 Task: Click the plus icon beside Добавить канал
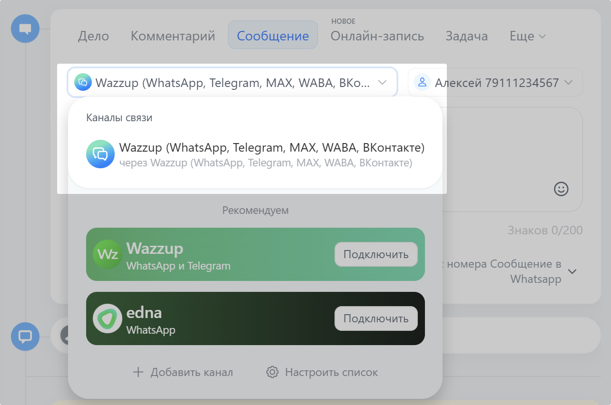(x=138, y=372)
